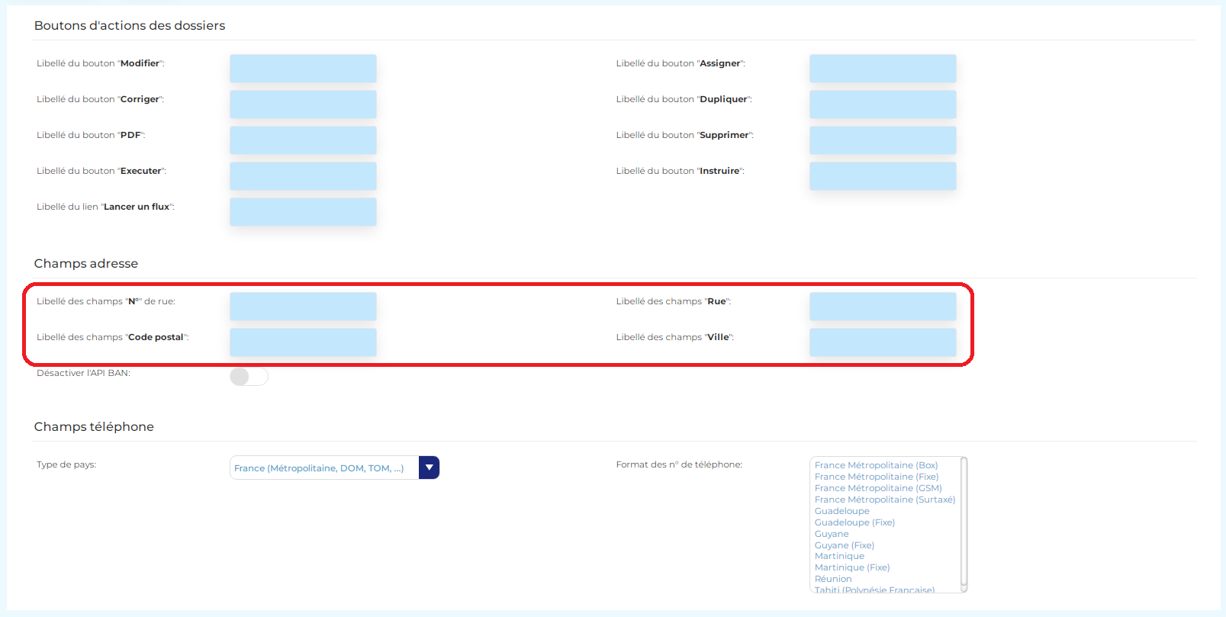The height and width of the screenshot is (617, 1226).
Task: Toggle the Désactiver l'API BAN switch
Action: pyautogui.click(x=249, y=377)
